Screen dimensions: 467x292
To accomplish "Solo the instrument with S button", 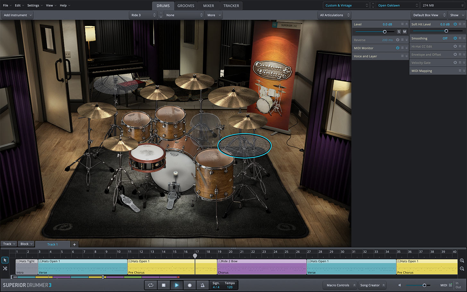I will coord(399,32).
